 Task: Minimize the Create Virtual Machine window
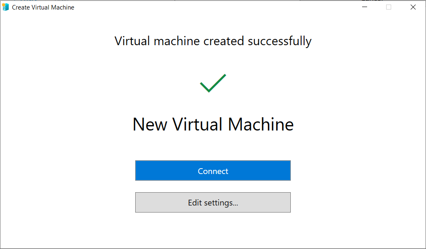point(364,7)
